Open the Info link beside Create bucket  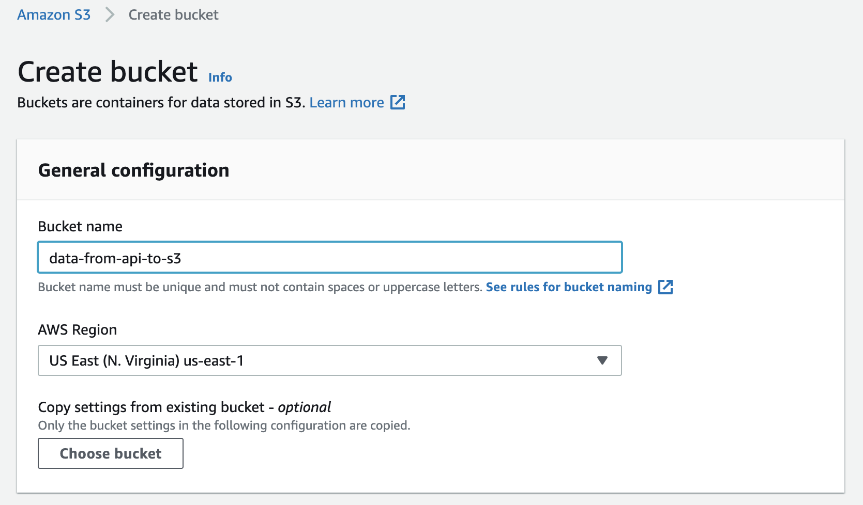tap(220, 77)
